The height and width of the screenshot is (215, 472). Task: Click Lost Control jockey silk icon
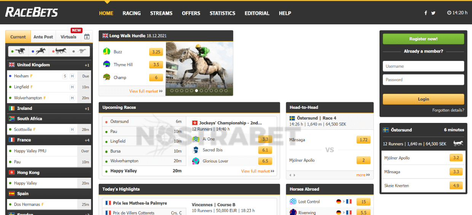coord(293,202)
